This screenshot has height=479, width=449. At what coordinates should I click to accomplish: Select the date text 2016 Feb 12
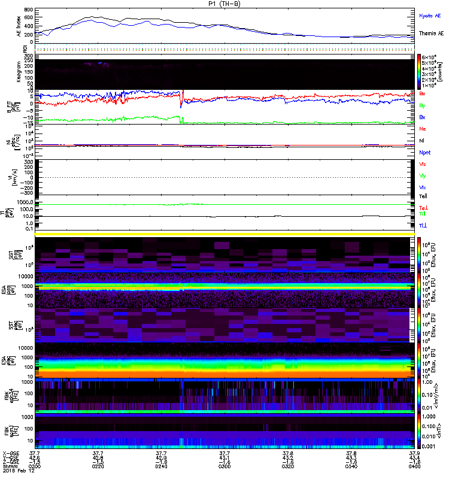(19, 471)
